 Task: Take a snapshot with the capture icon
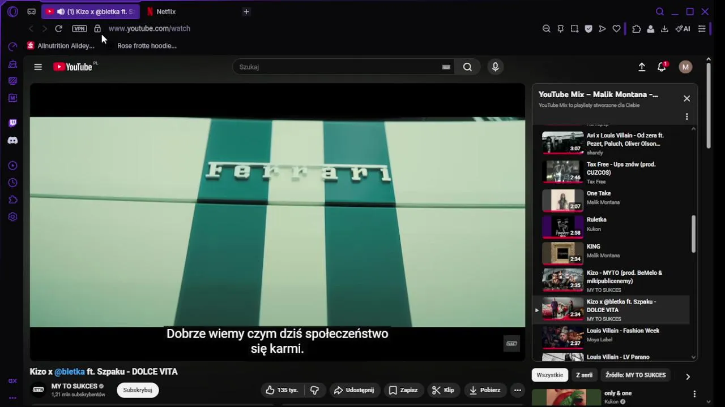click(x=574, y=28)
